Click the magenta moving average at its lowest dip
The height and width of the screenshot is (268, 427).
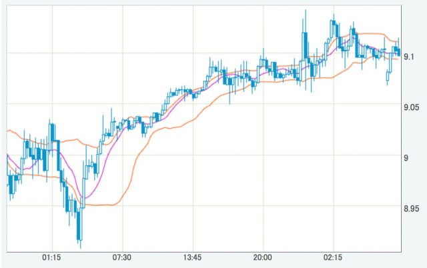point(83,198)
